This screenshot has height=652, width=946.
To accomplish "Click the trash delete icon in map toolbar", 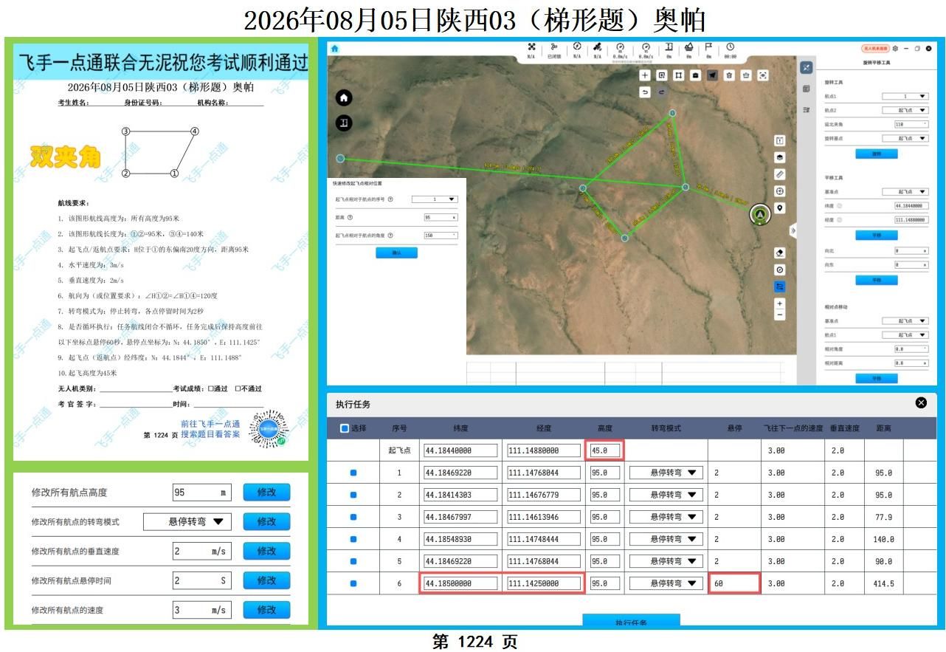I will [x=729, y=75].
